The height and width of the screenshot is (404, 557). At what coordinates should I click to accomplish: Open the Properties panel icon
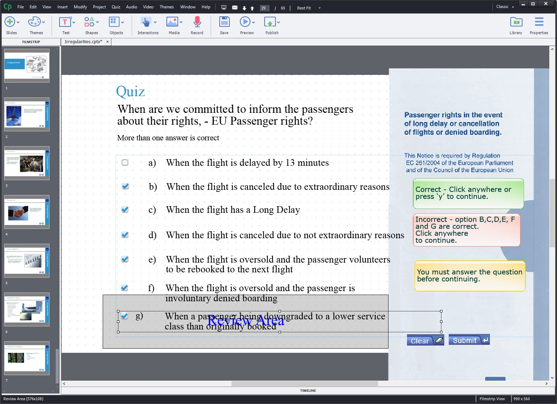pos(539,22)
